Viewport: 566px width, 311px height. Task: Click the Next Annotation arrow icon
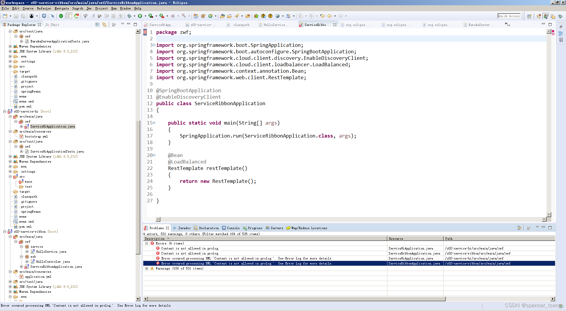[300, 16]
